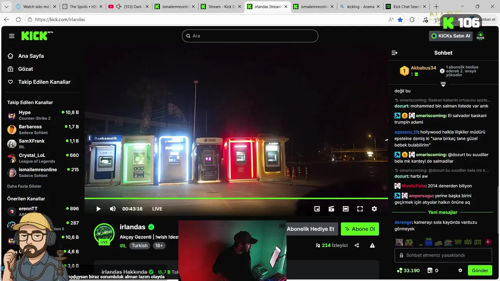Toggle the favorites star in address bar
Screen dimensions: 500x281
click(400, 20)
